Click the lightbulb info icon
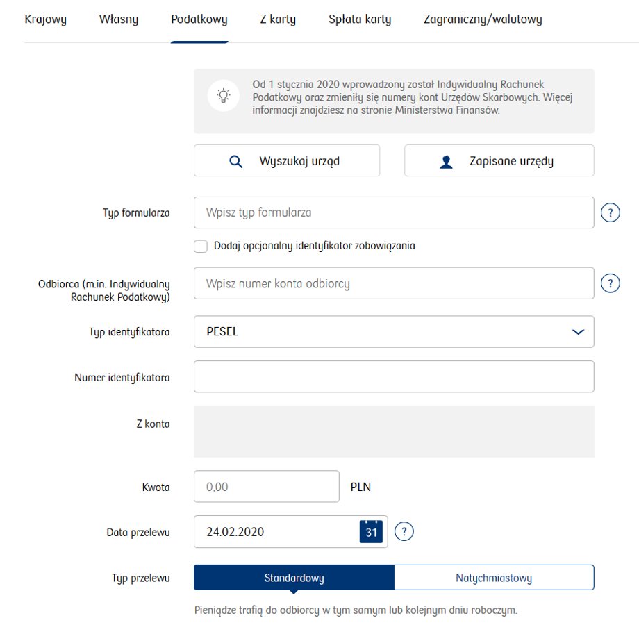This screenshot has height=634, width=639. click(224, 97)
